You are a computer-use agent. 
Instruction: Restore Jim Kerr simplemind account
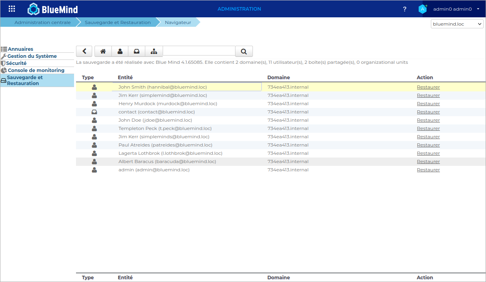(x=428, y=95)
